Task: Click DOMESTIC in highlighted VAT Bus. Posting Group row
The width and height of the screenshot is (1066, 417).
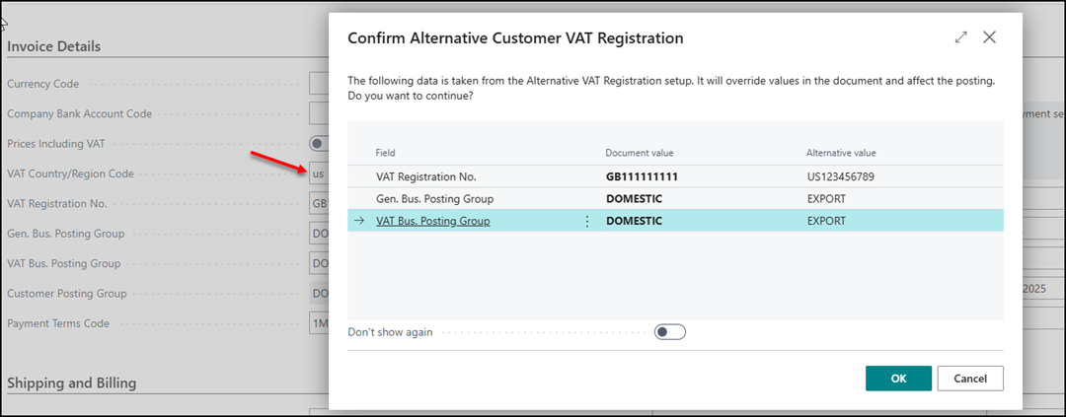Action: [634, 221]
